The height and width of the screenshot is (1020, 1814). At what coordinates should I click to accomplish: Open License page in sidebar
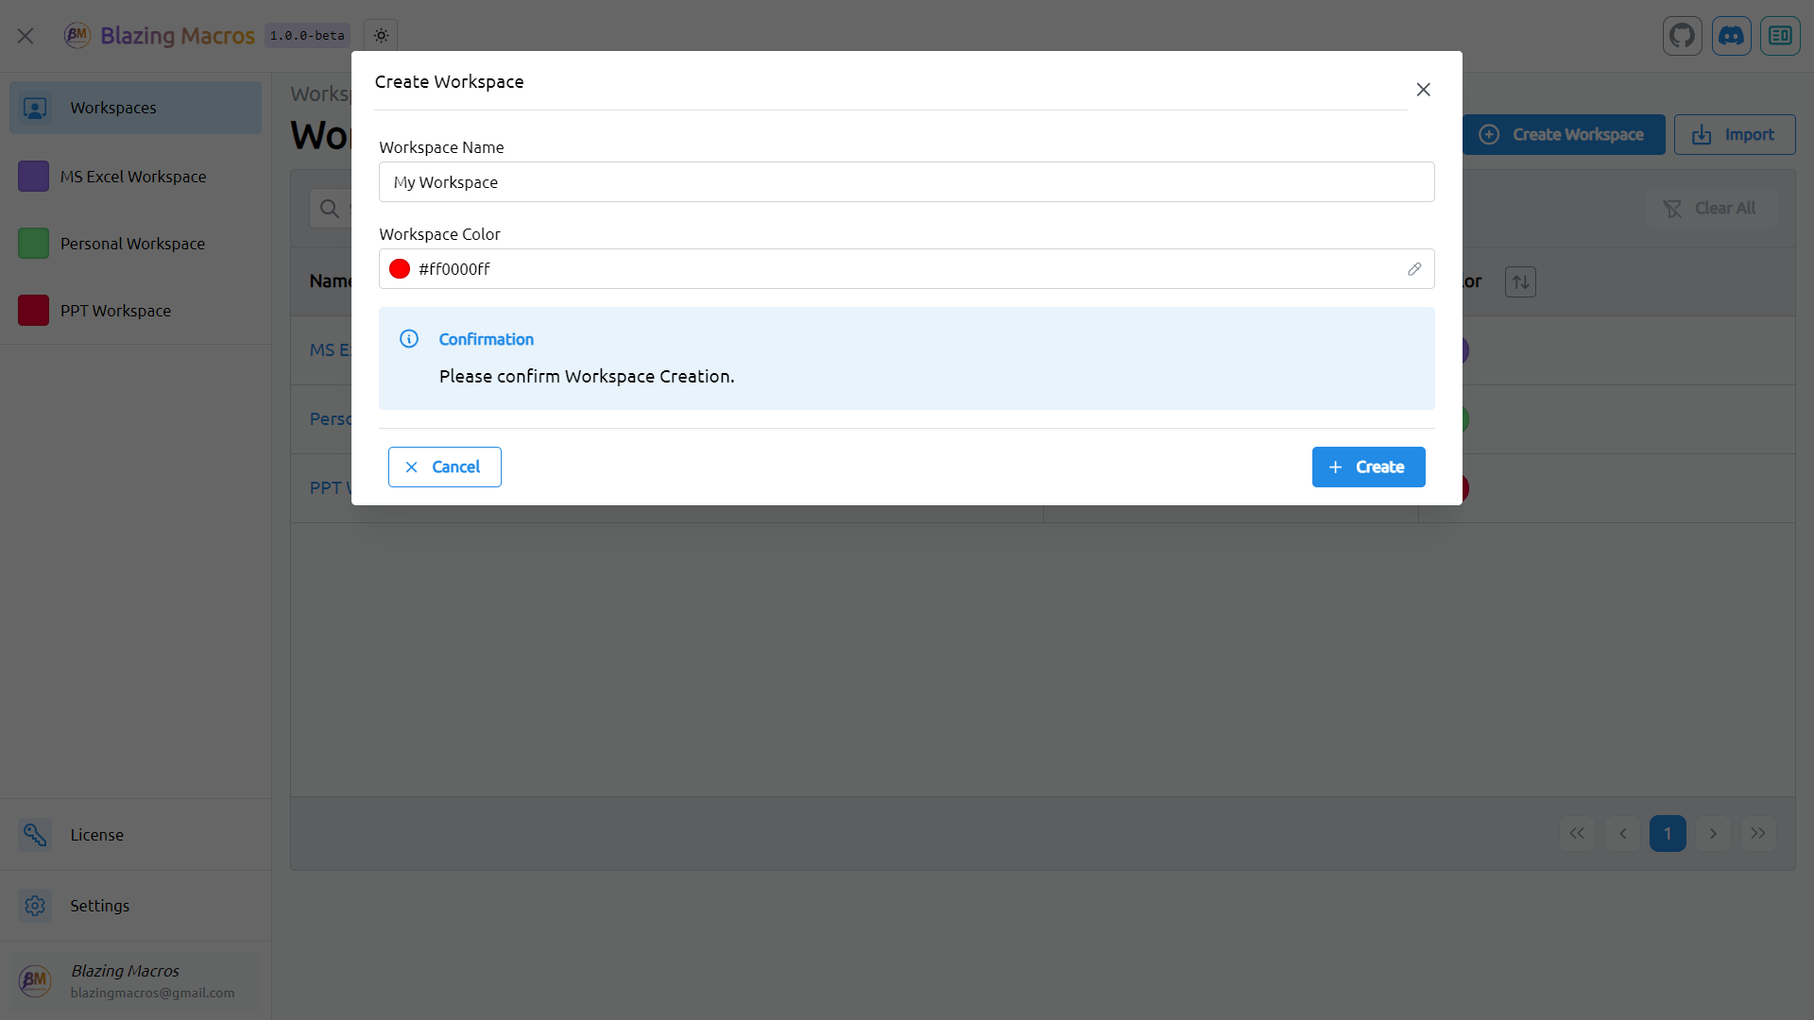click(136, 835)
